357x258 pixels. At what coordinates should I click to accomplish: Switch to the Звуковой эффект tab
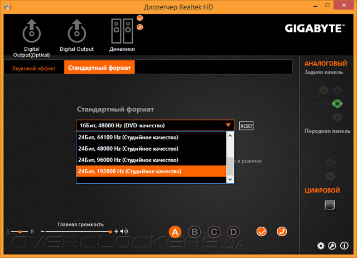click(34, 68)
